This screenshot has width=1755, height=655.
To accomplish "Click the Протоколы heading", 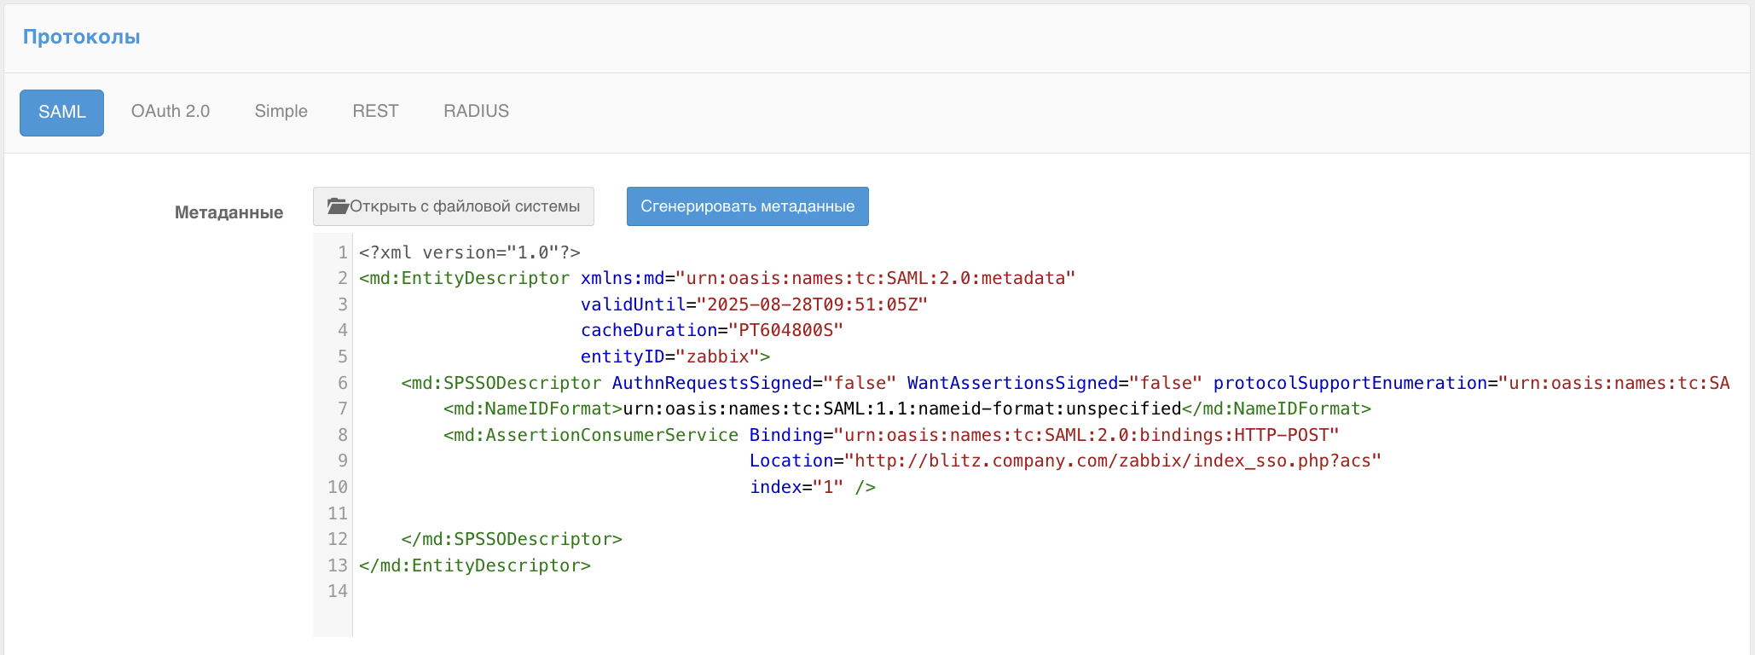I will 81,37.
